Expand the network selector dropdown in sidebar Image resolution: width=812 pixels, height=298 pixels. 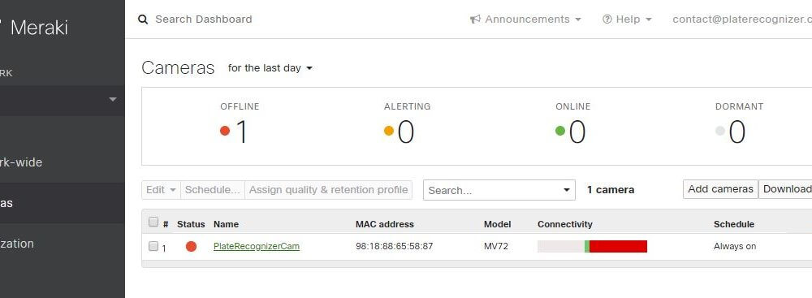pos(113,100)
